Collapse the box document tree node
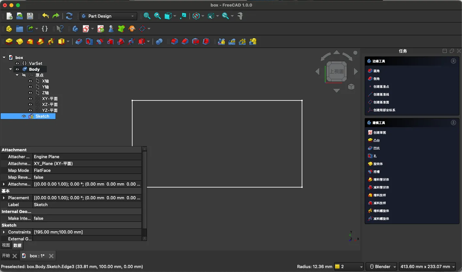This screenshot has width=462, height=272. tap(4, 58)
